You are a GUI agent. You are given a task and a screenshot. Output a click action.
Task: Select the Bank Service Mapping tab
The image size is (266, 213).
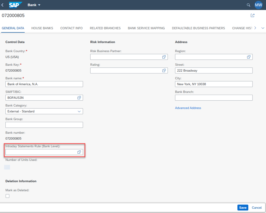point(146,28)
